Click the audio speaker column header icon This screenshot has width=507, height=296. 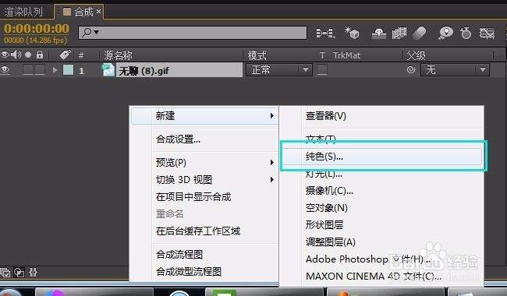16,55
